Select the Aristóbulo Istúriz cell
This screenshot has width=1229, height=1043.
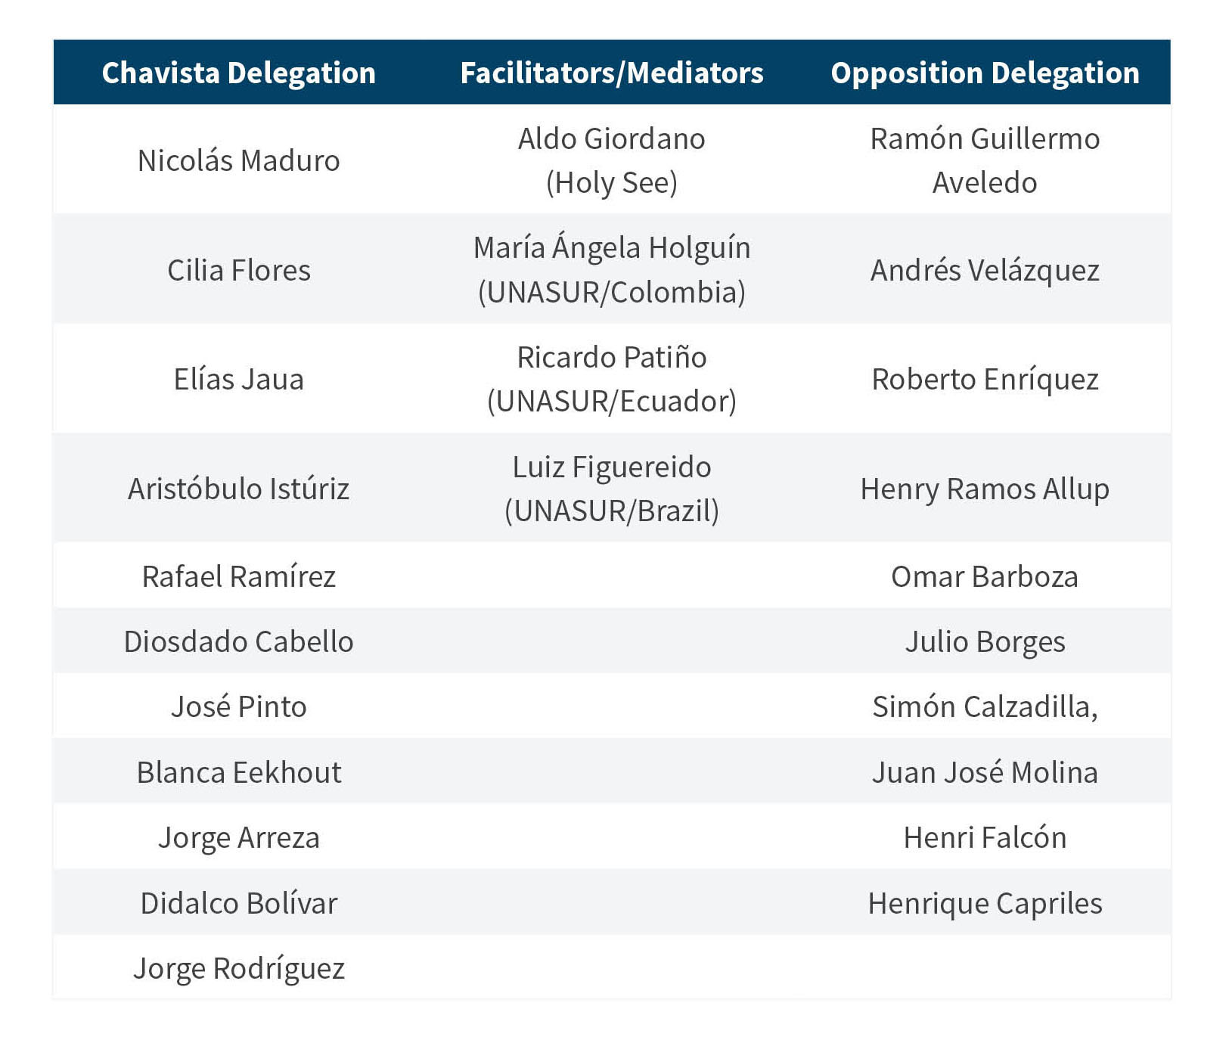click(238, 489)
